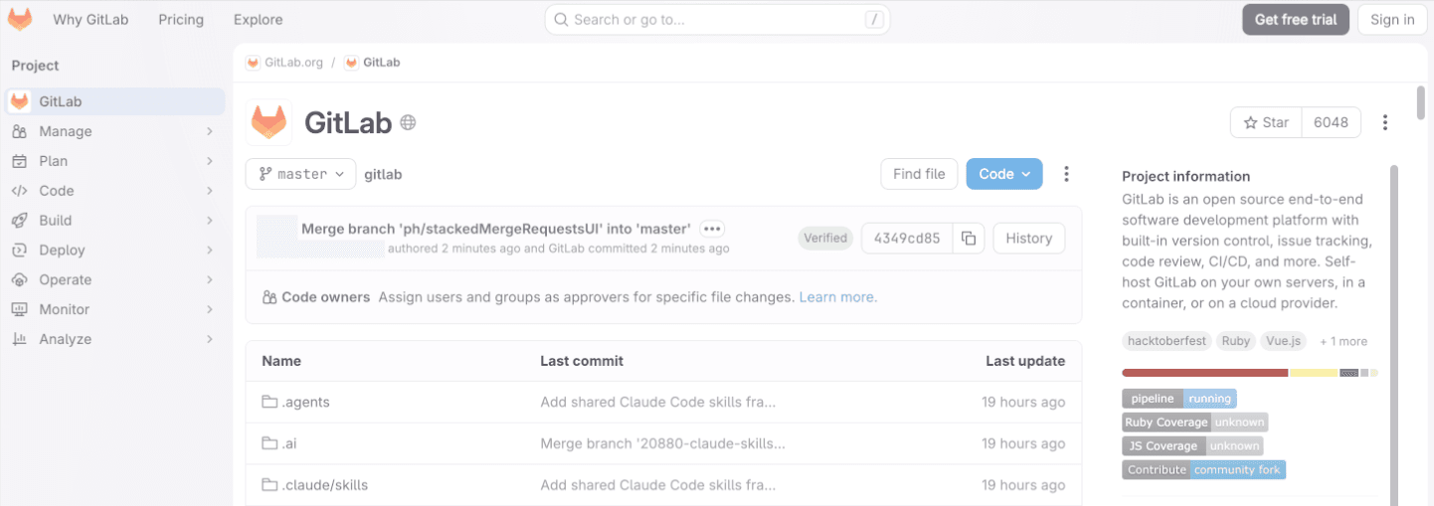Click the GitLab.org breadcrumb avatar icon
This screenshot has width=1434, height=506.
point(253,63)
